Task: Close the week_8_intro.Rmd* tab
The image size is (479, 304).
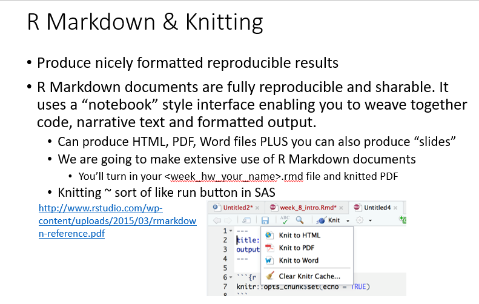Action: click(341, 208)
